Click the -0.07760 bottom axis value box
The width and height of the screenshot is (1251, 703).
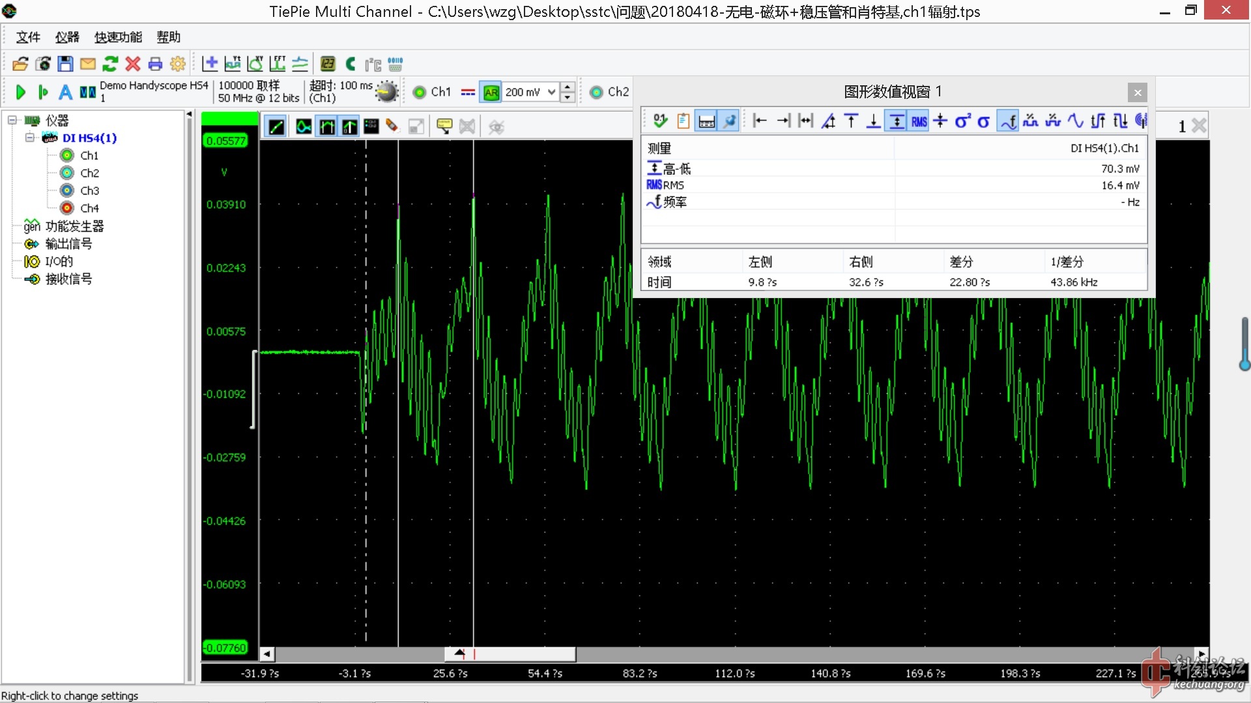coord(225,648)
